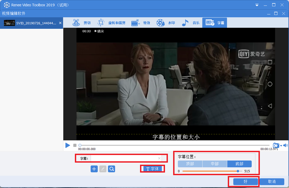Switch to 旋转和裁剪 (rotate and crop) tab
This screenshot has height=188, width=289.
(x=111, y=23)
